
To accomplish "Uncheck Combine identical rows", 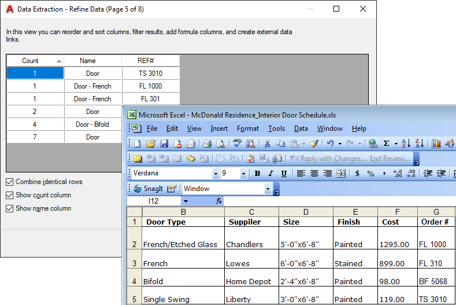I will pyautogui.click(x=10, y=182).
